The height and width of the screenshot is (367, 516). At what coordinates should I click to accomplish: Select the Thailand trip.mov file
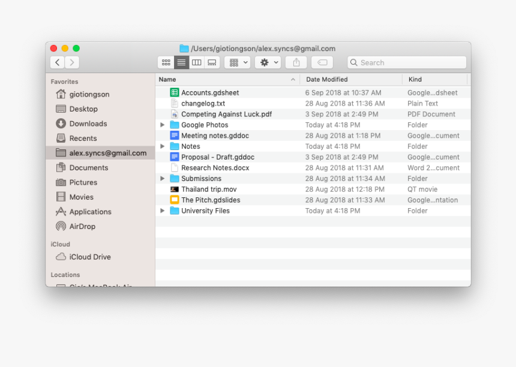[x=209, y=189]
